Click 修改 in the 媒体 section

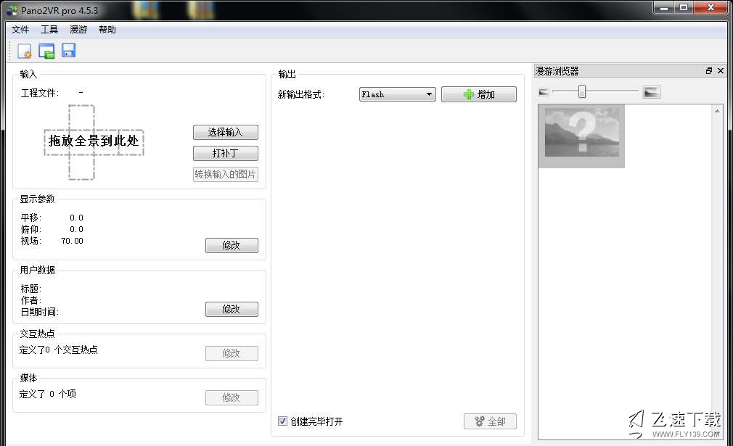click(x=232, y=398)
